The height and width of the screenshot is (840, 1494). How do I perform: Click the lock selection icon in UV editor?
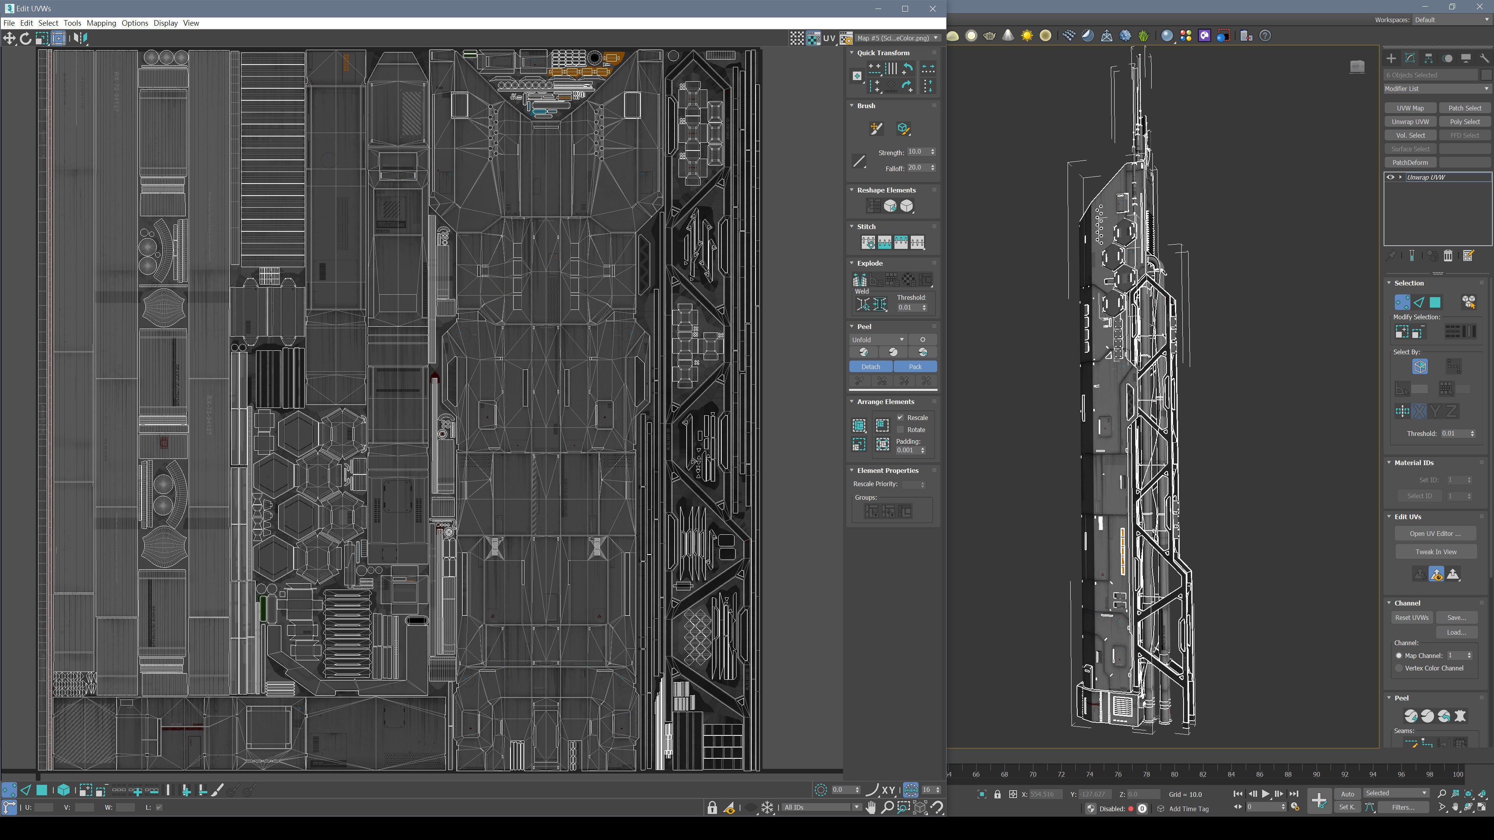tap(712, 807)
